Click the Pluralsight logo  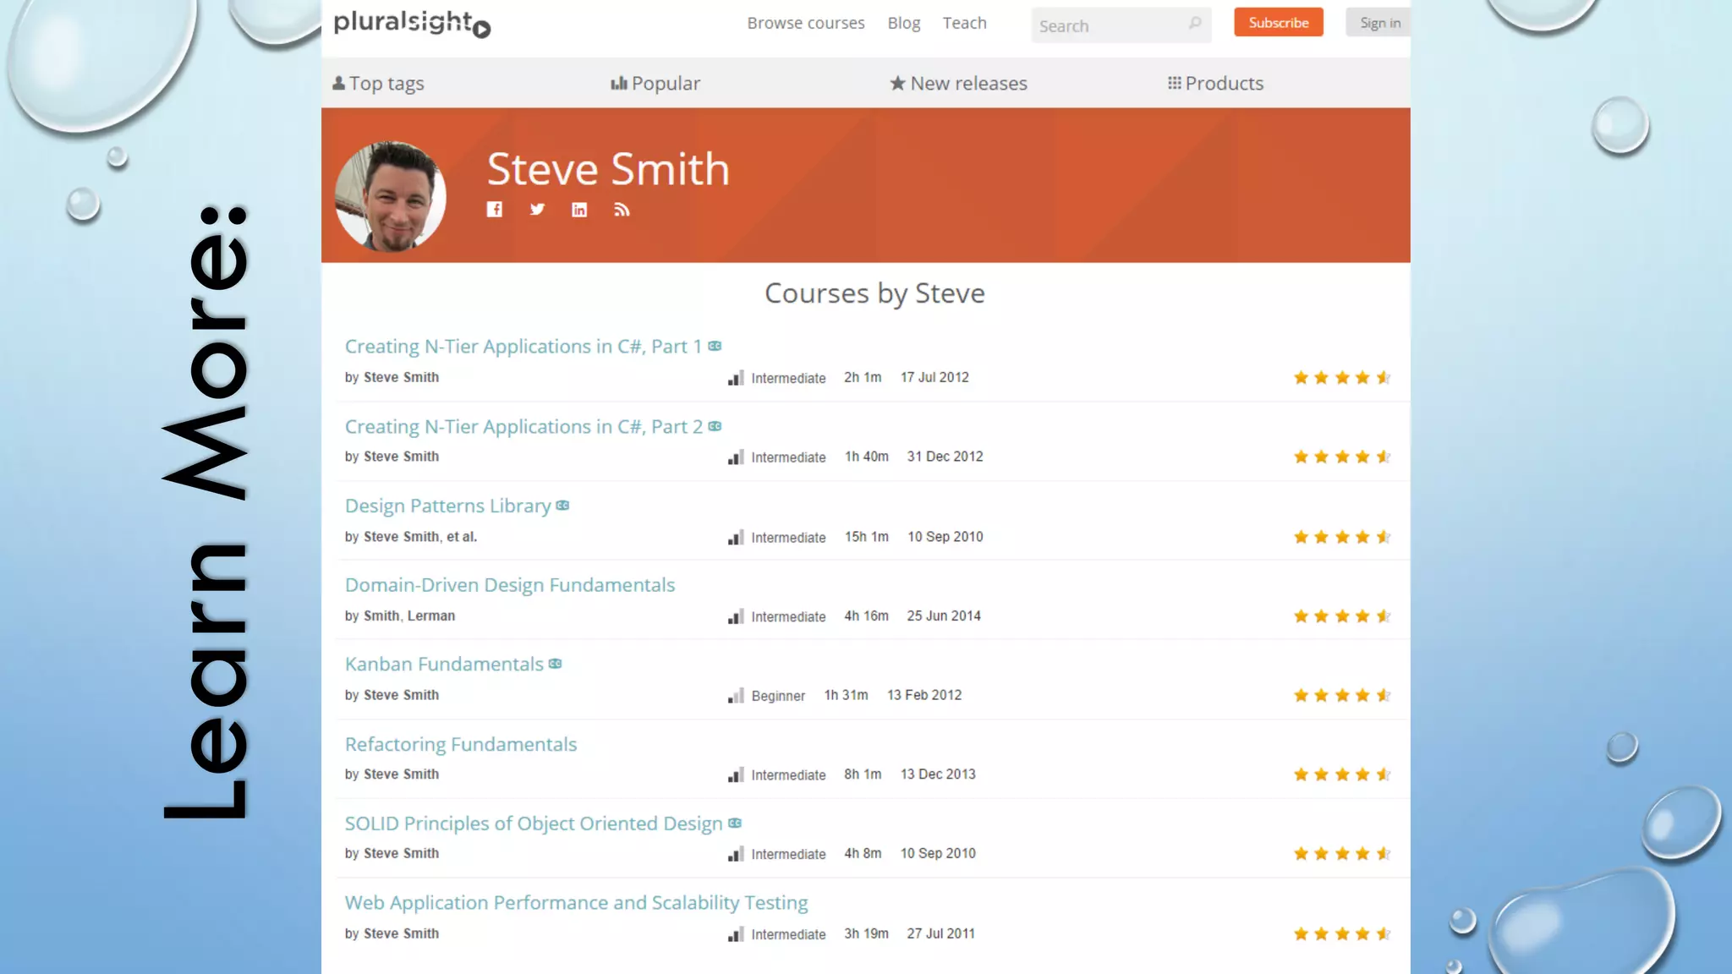[x=412, y=24]
